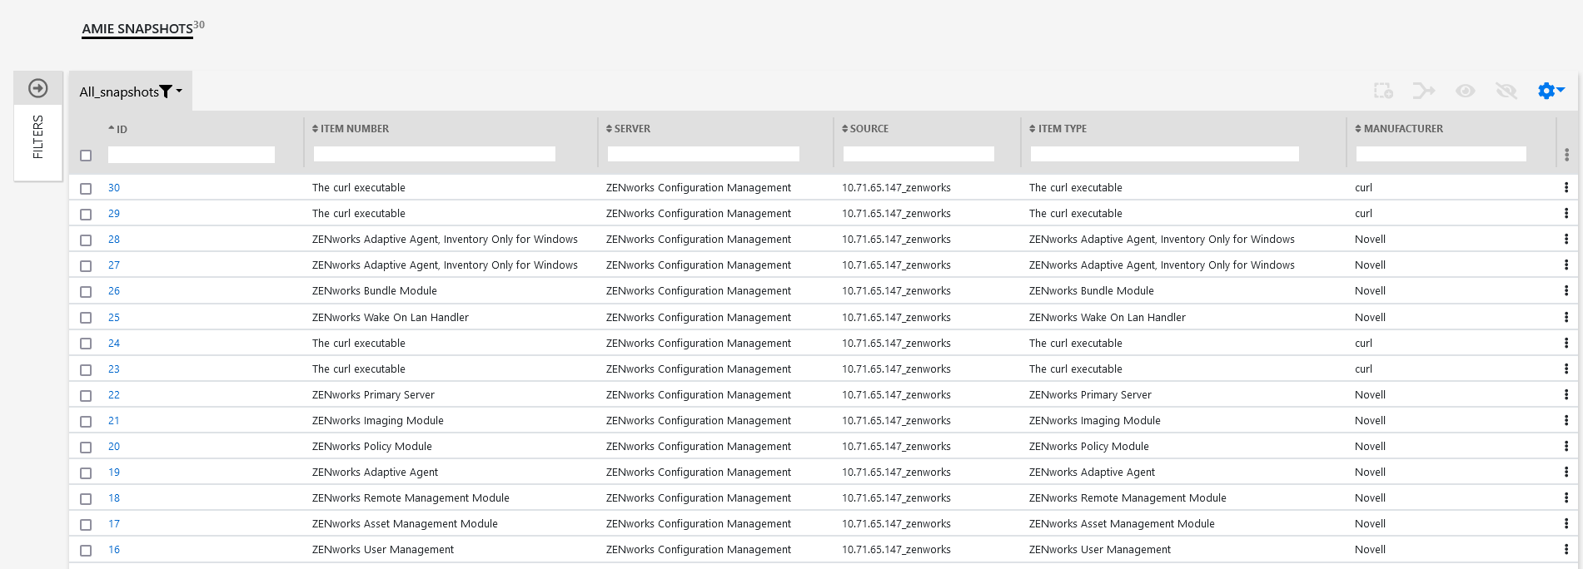Click the hide (crossed eye) toolbar icon
This screenshot has height=569, width=1583.
[x=1506, y=91]
